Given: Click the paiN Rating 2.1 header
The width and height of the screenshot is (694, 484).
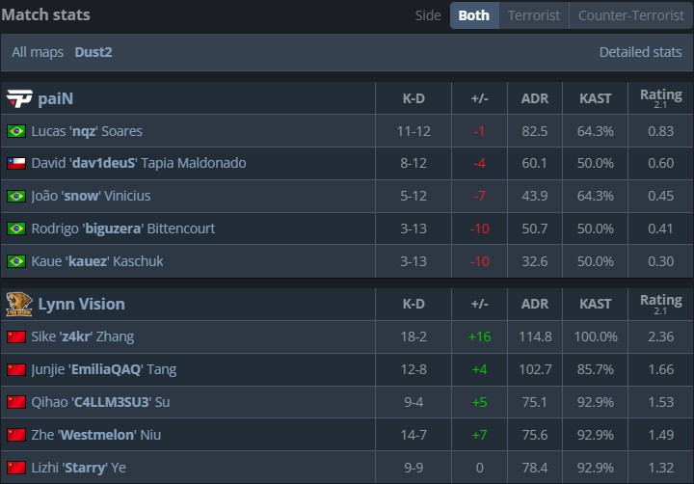Looking at the screenshot, I should click(x=660, y=98).
